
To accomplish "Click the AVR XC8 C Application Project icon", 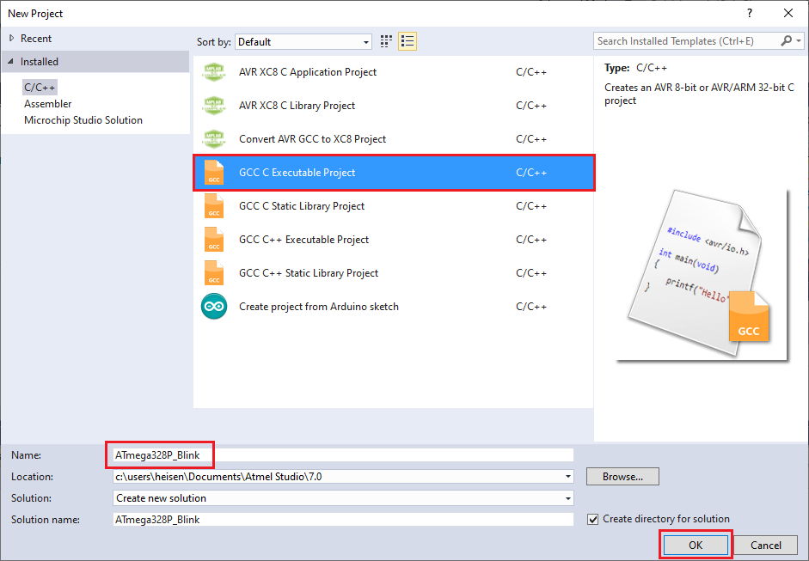I will click(x=213, y=72).
